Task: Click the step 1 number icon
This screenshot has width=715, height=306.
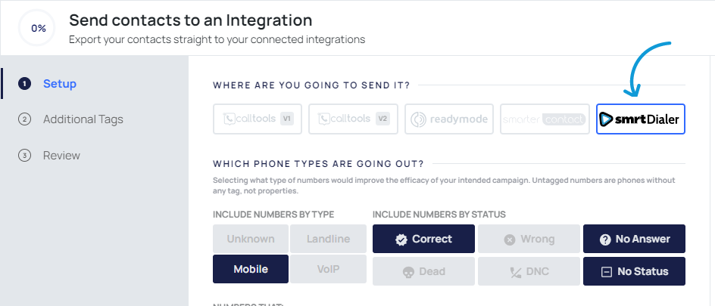Action: pos(25,83)
